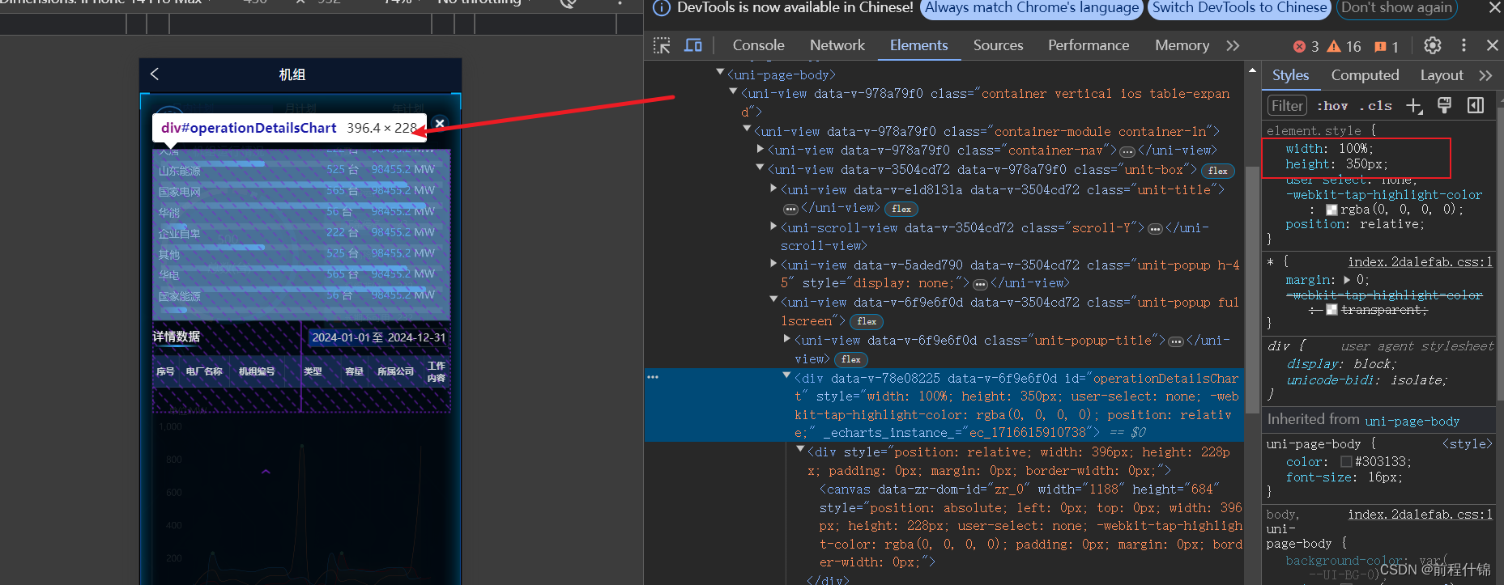
Task: Click Don't show again button
Action: point(1396,8)
